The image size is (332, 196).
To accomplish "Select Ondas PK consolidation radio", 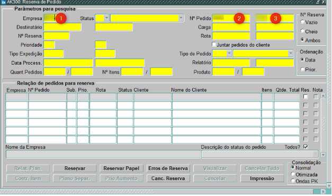I will point(293,181).
